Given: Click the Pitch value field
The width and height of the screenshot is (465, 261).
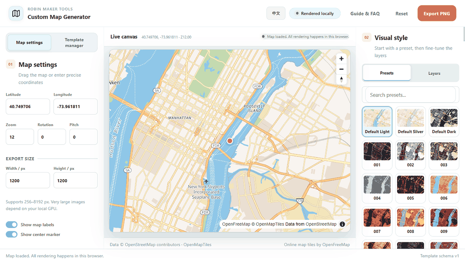Looking at the screenshot, I should (x=84, y=137).
